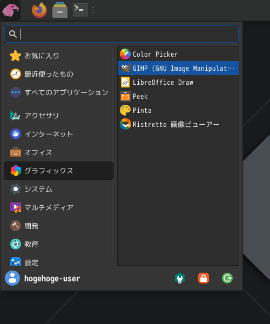Launch Color Picker
Image resolution: width=270 pixels, height=324 pixels.
(178, 54)
